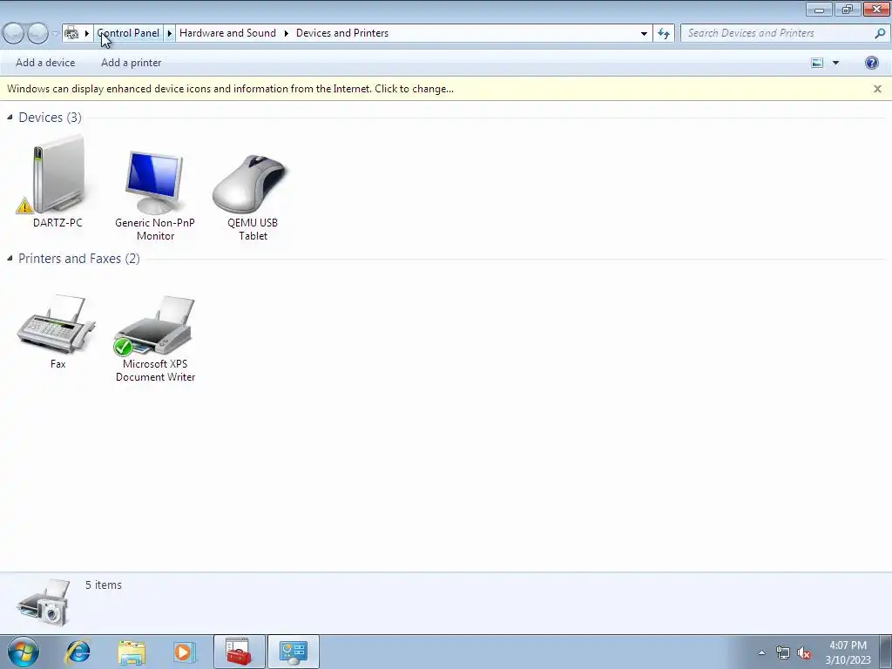Select the QEMU USB Tablet mouse icon
Viewport: 892px width, 669px height.
(252, 197)
